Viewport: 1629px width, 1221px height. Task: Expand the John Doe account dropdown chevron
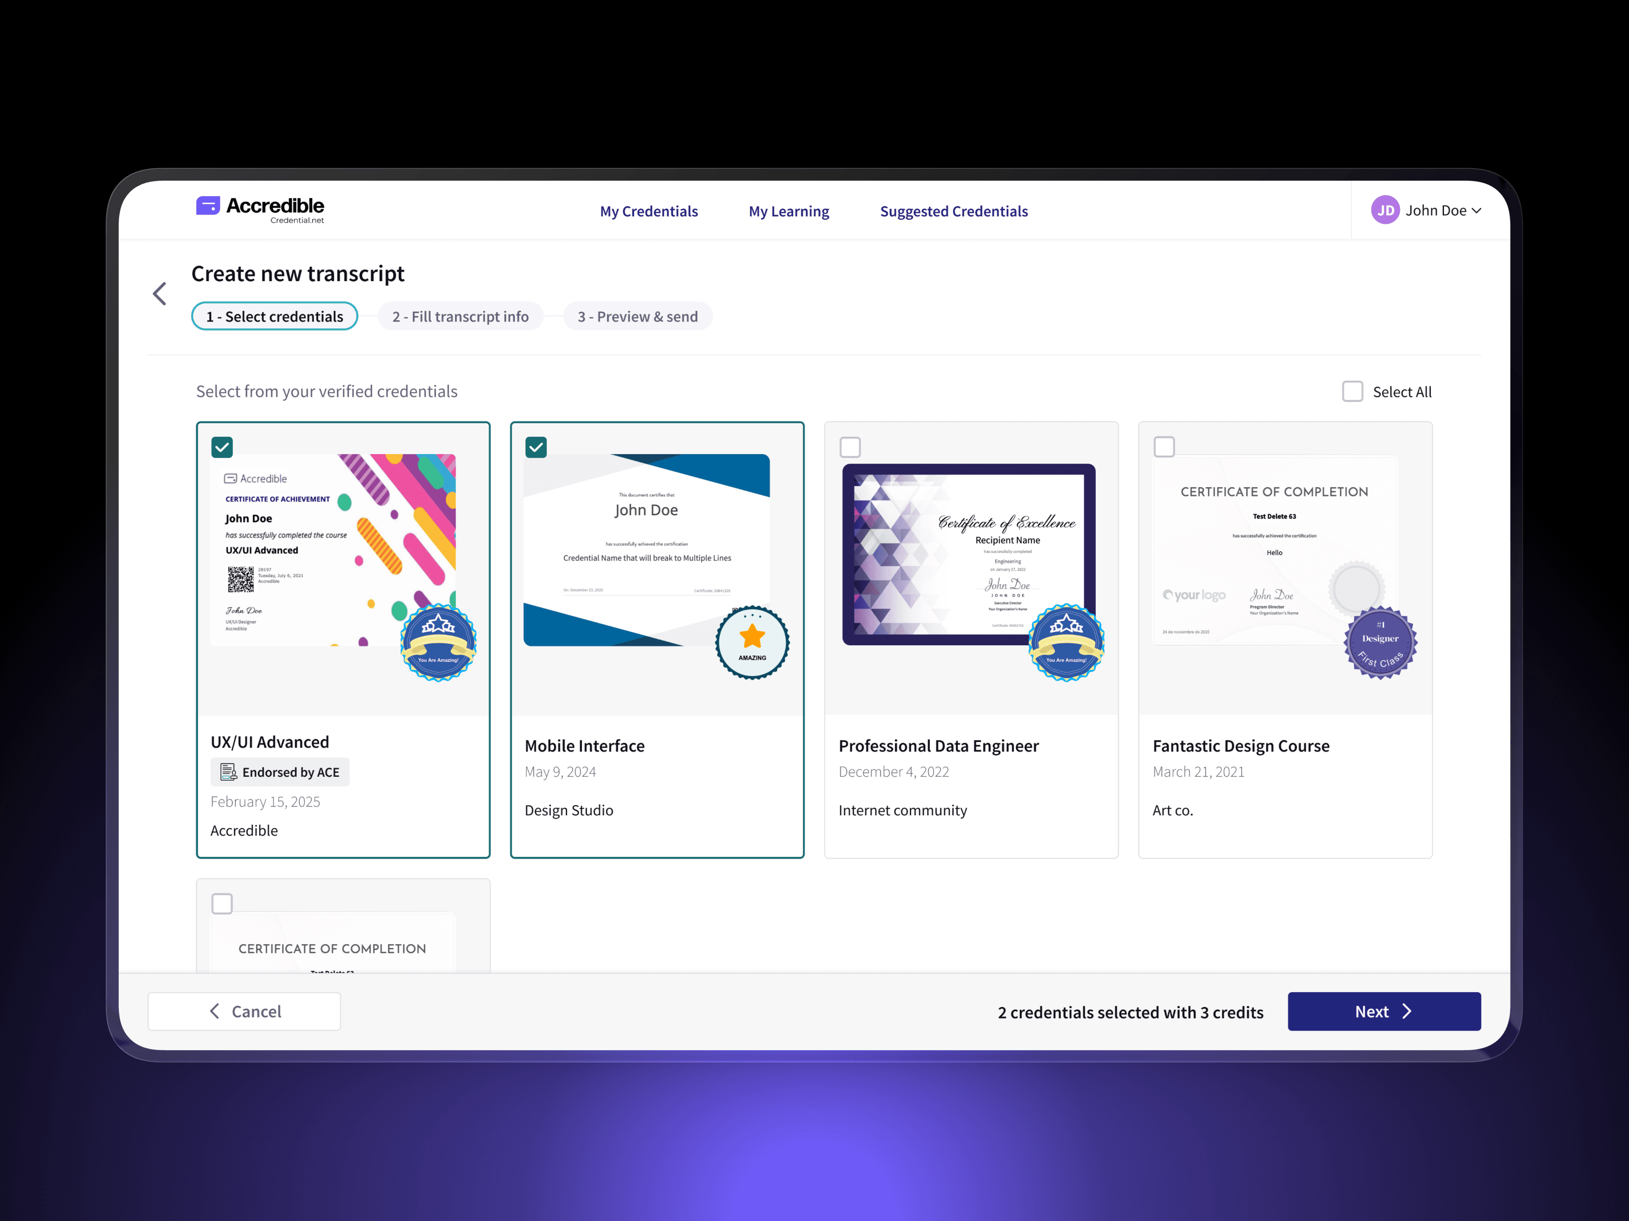tap(1477, 211)
